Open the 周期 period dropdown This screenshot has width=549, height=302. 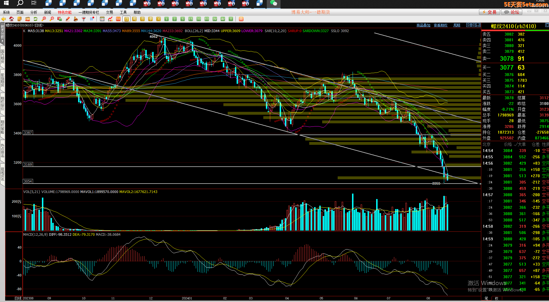pyautogui.click(x=457, y=25)
